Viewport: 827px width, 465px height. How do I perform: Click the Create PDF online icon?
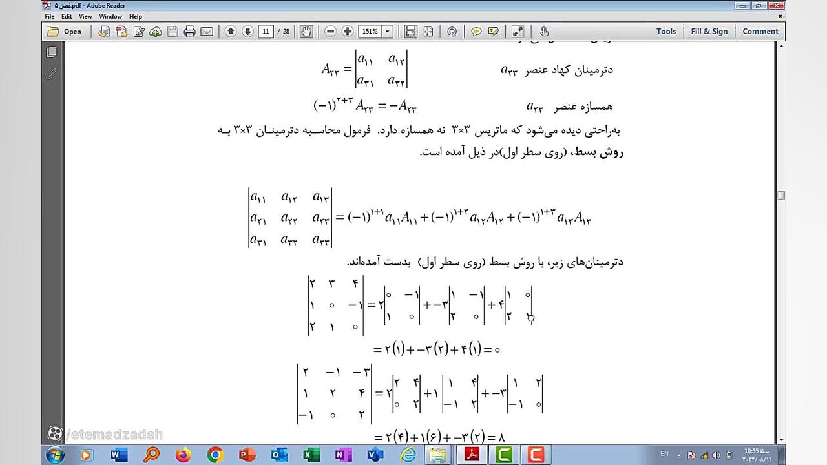click(104, 31)
